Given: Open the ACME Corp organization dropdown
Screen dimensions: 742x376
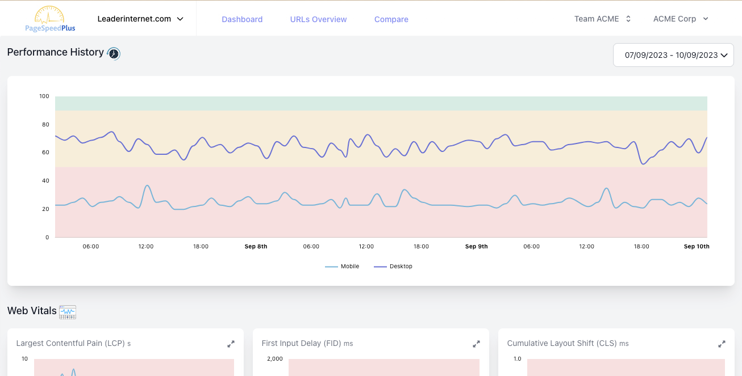Looking at the screenshot, I should click(680, 18).
